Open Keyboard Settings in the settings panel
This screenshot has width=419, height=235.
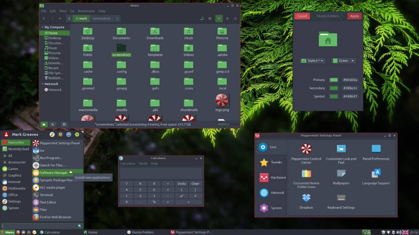[x=341, y=198]
